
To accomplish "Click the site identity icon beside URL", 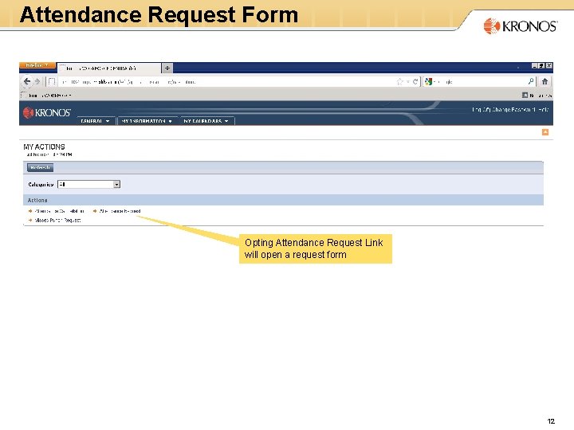I will coord(52,82).
